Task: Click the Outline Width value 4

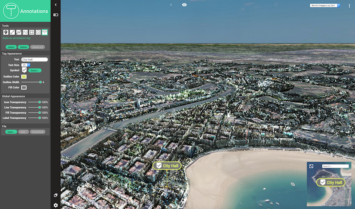Action: pyautogui.click(x=43, y=82)
